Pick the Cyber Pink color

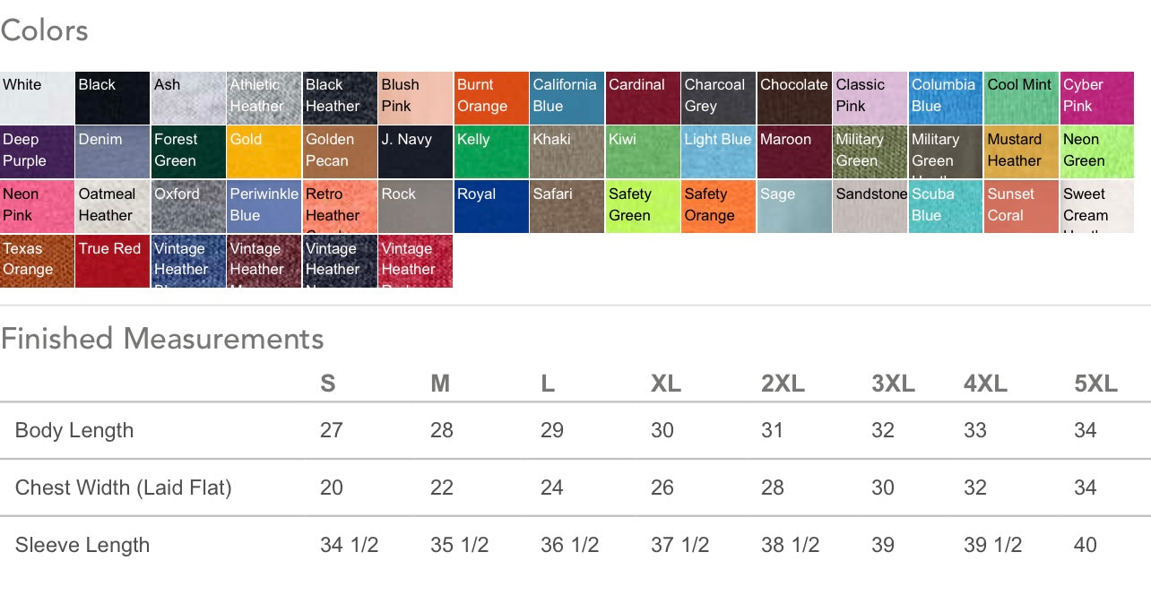(1096, 98)
